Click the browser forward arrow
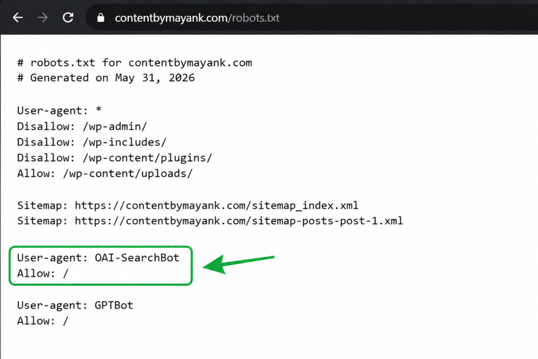The width and height of the screenshot is (538, 359). coord(43,17)
